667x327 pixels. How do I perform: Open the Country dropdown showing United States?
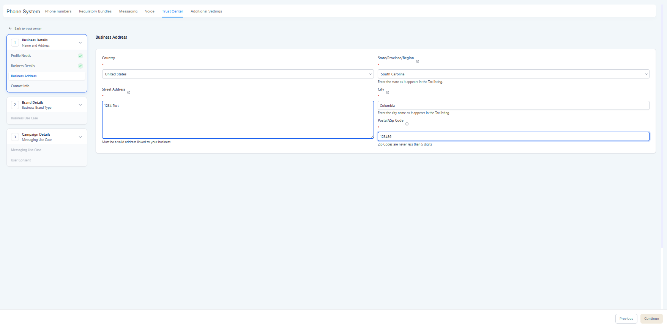click(238, 74)
